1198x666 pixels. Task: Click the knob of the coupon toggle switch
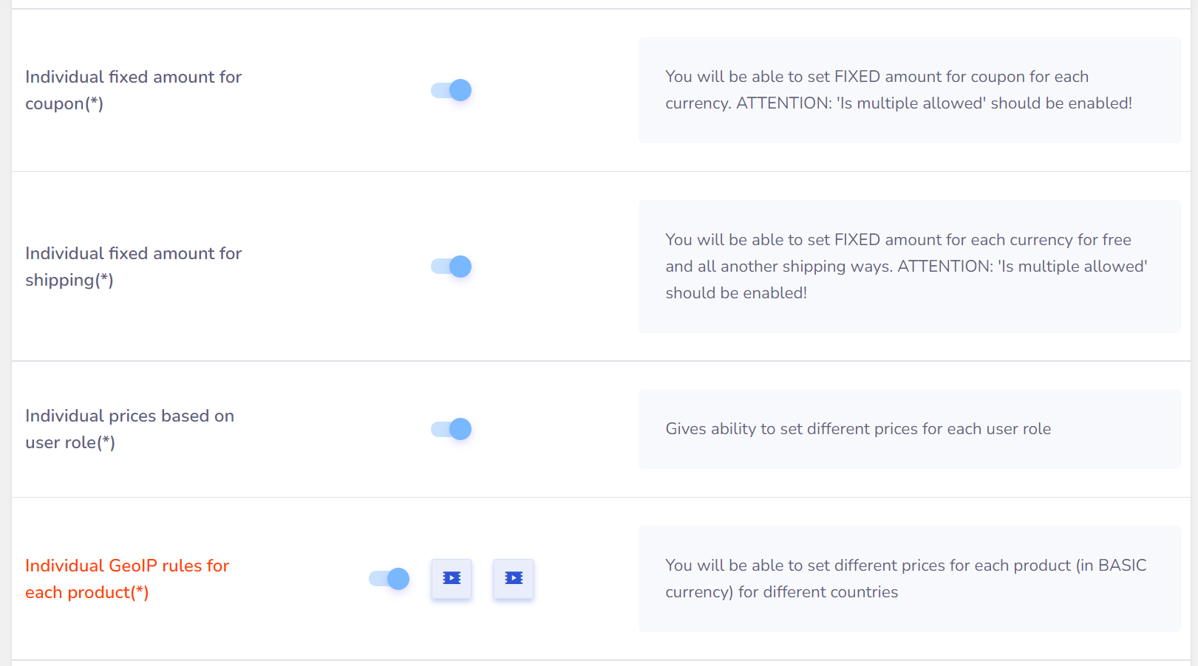(460, 90)
